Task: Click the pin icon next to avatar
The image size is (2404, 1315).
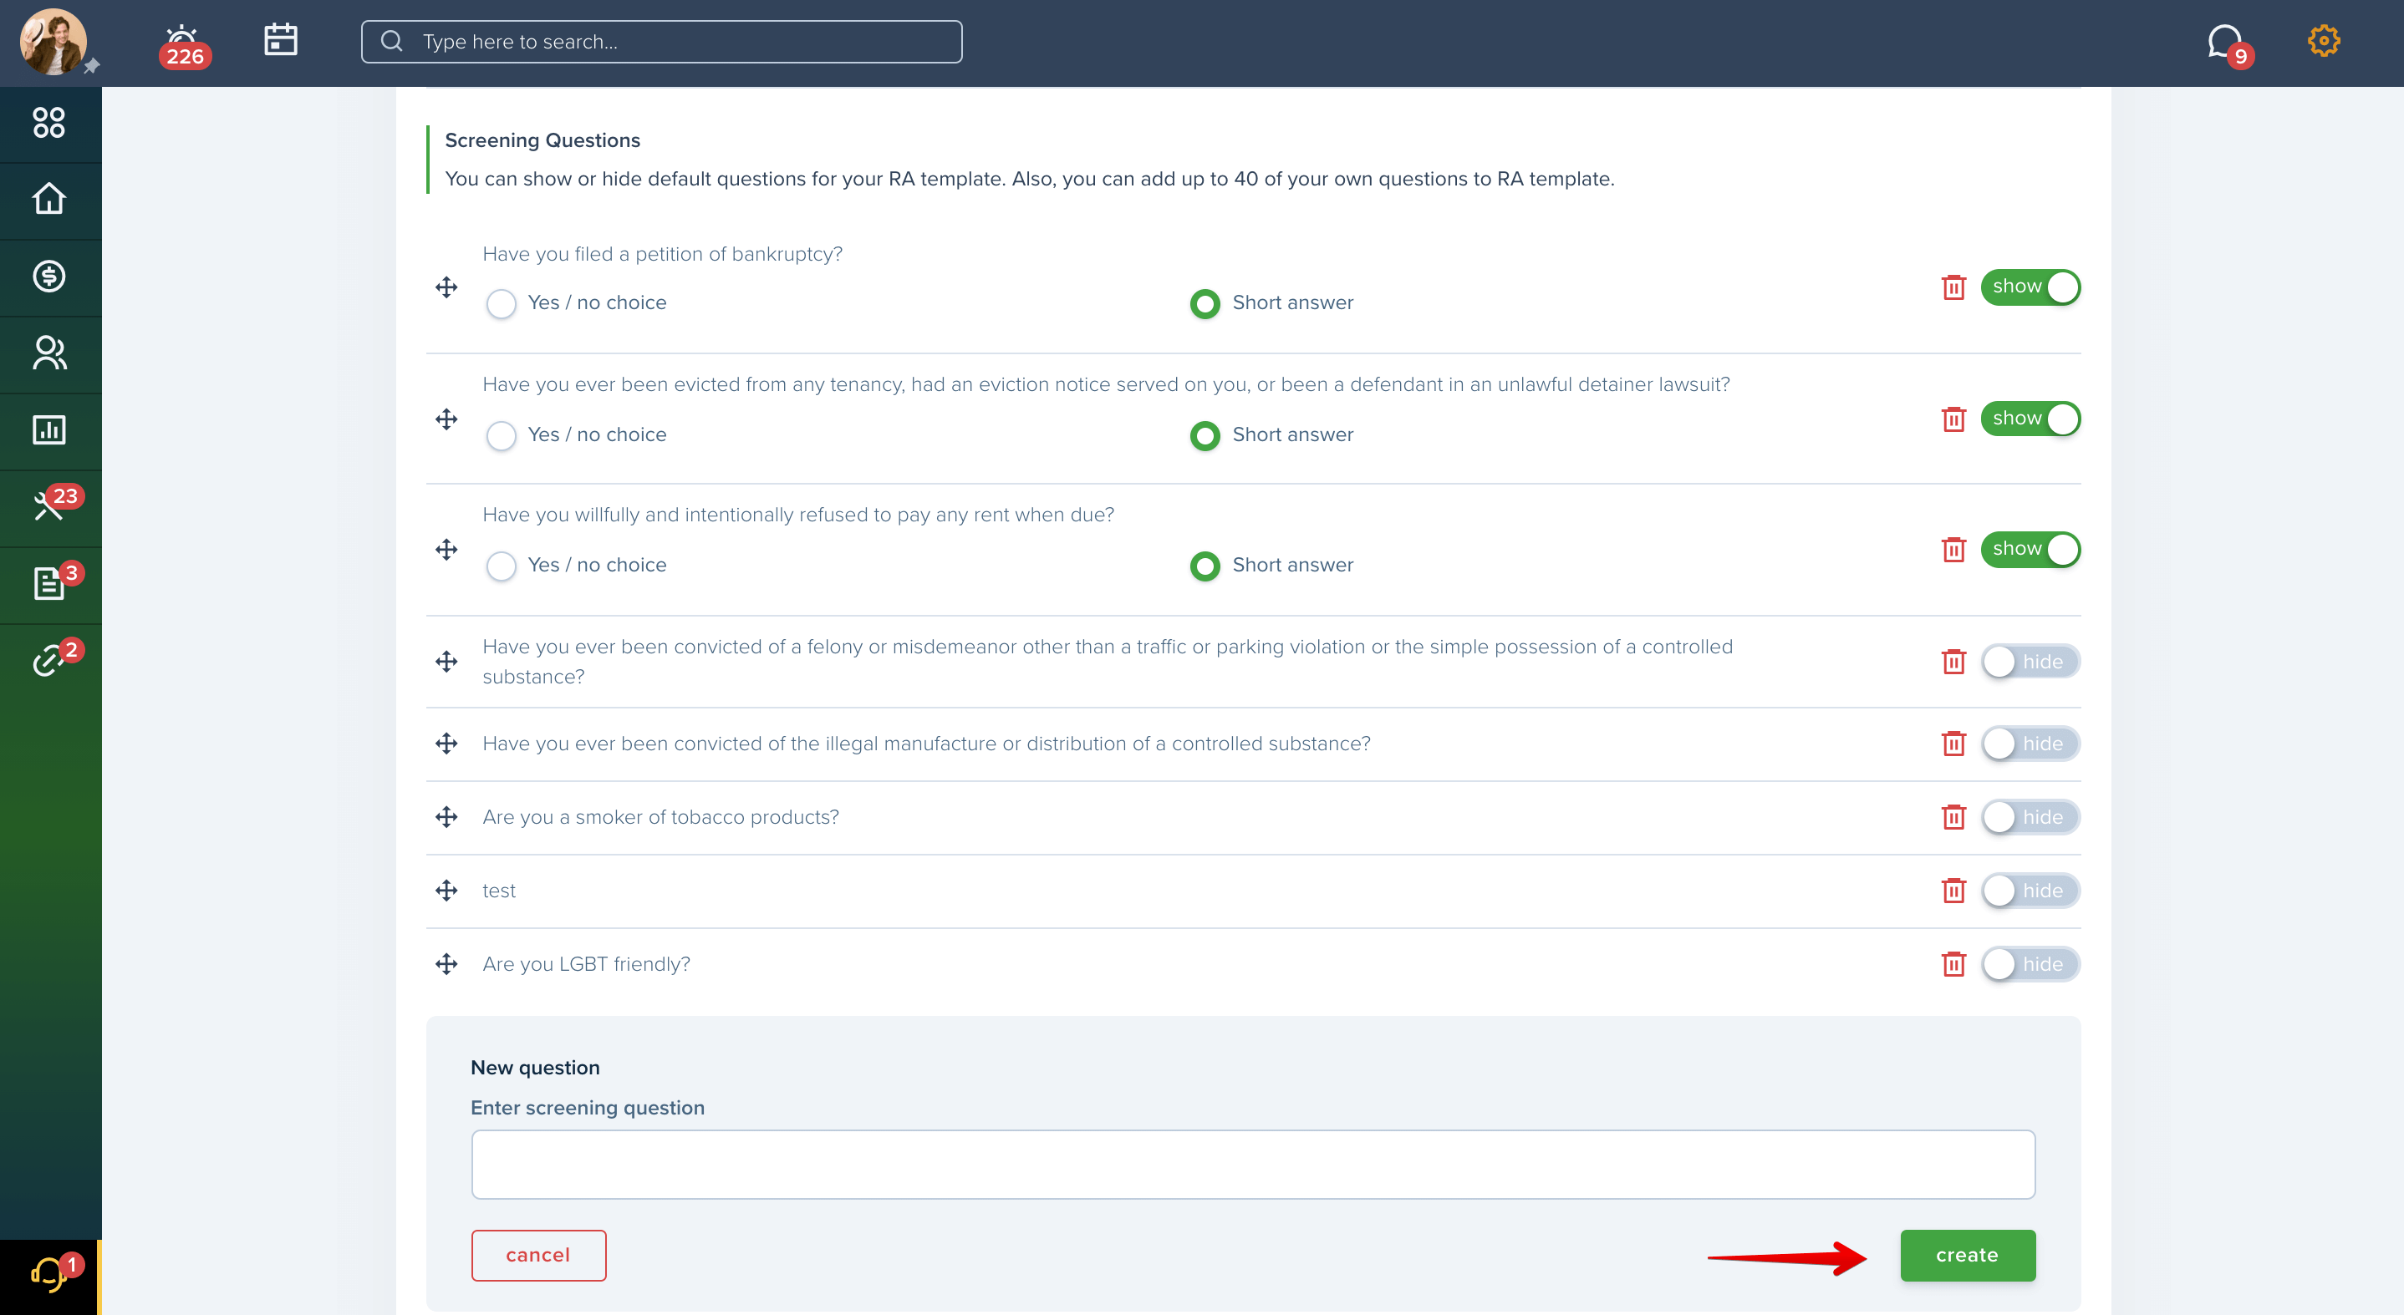Action: click(90, 66)
